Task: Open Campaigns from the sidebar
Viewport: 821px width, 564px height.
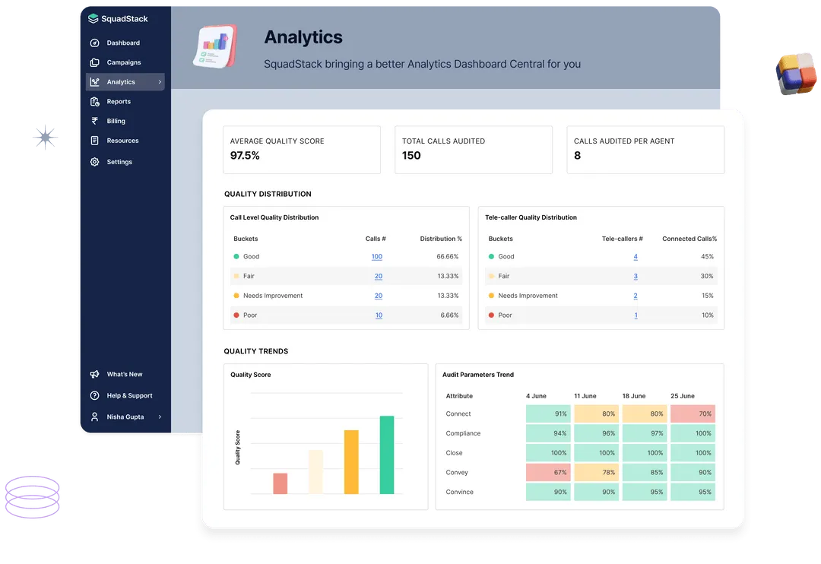Action: [x=125, y=62]
